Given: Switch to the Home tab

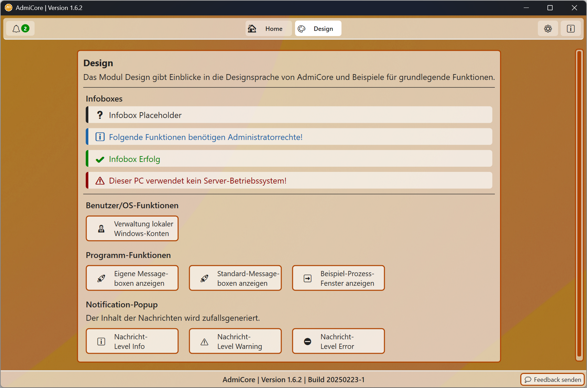Looking at the screenshot, I should coord(269,28).
